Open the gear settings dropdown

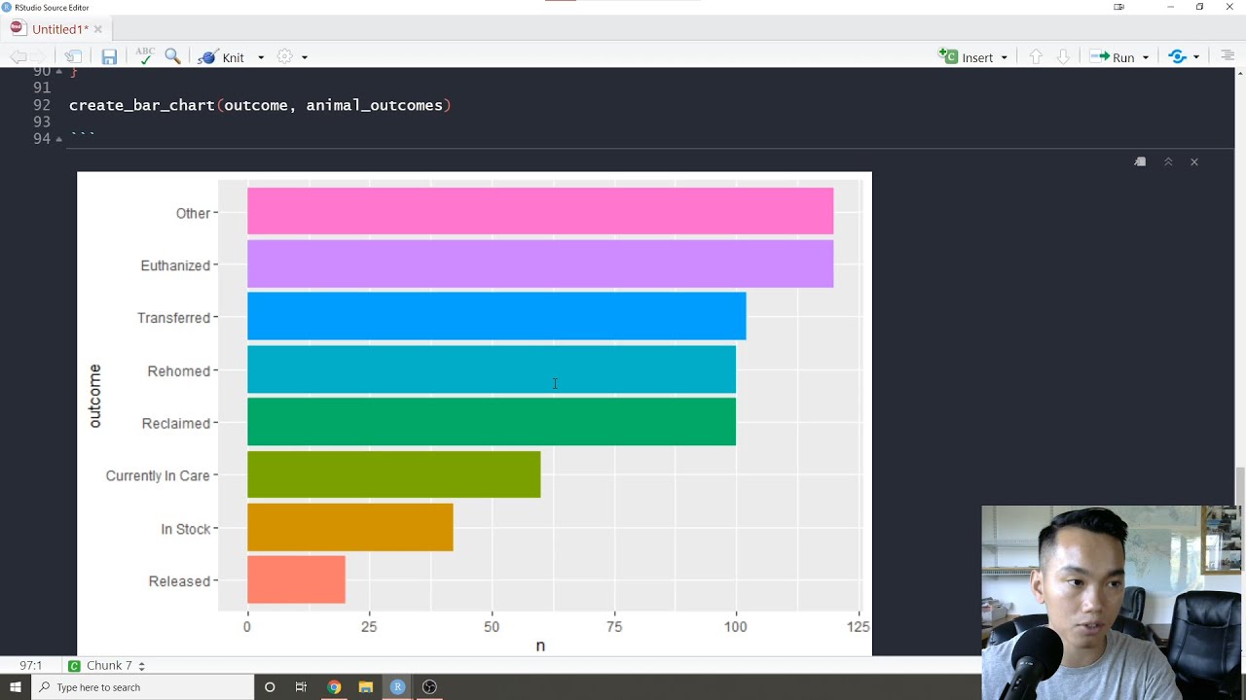pyautogui.click(x=305, y=57)
